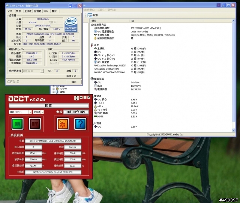This screenshot has height=203, width=240.
Task: Click Everest scrollbar up arrow
Action: 233,21
